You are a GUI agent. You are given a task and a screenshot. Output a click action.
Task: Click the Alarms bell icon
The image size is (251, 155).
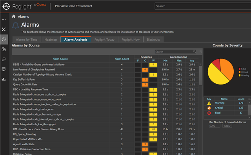coord(16,25)
